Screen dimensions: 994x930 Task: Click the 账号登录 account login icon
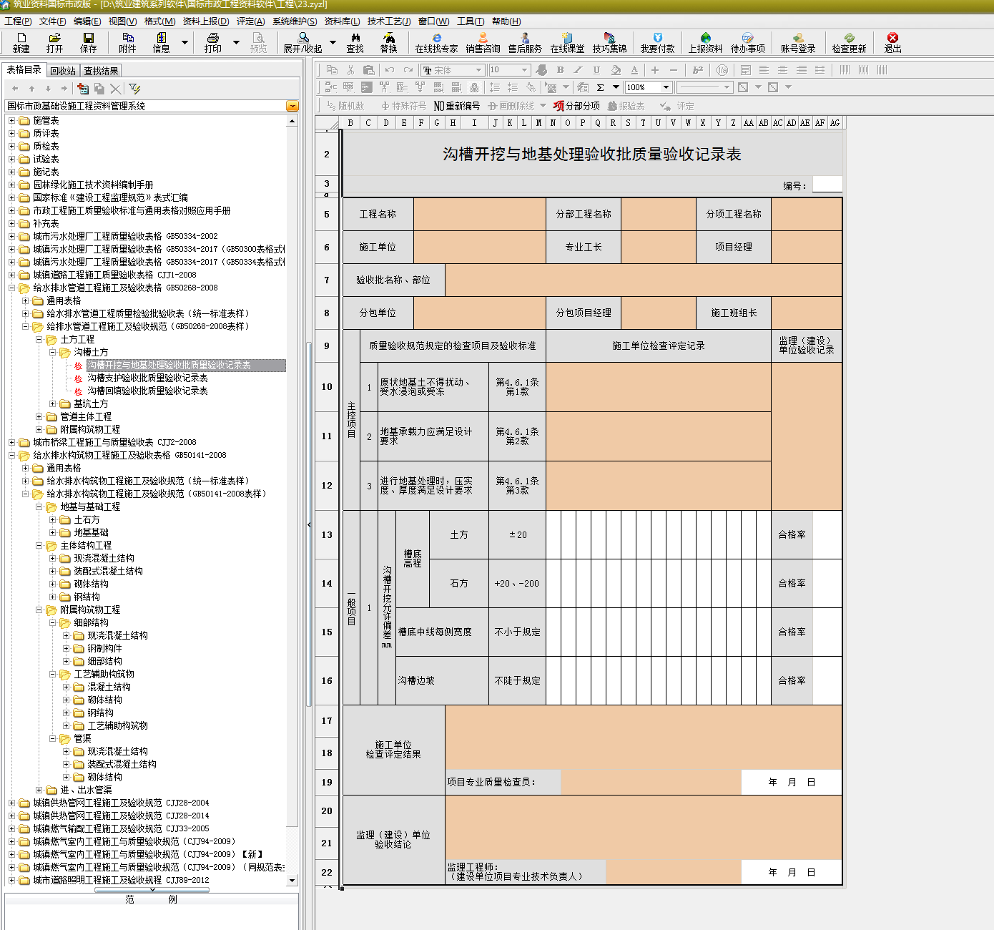point(798,42)
